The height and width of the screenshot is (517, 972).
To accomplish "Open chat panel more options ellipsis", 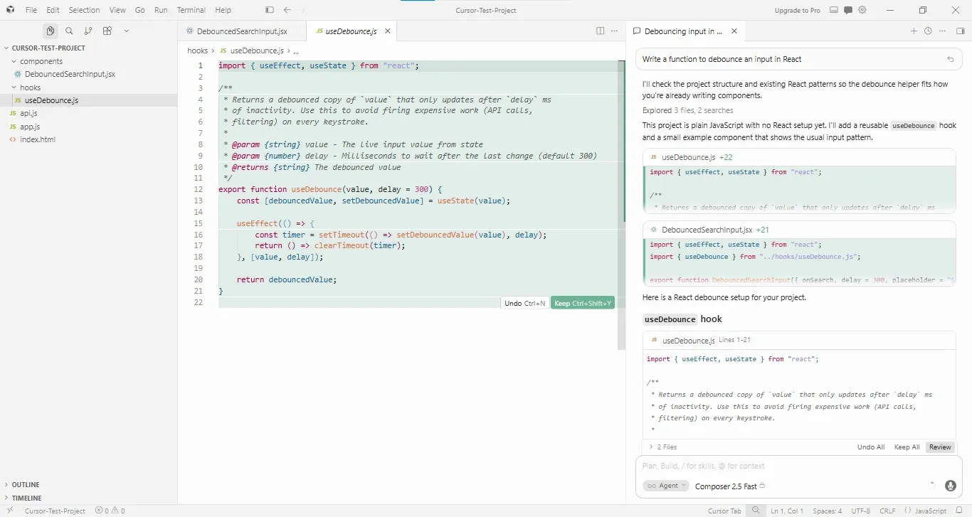I will pos(942,31).
